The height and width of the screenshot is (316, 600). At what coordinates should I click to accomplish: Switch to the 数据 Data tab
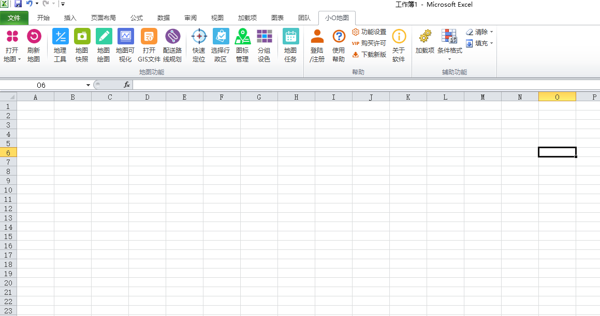[164, 18]
